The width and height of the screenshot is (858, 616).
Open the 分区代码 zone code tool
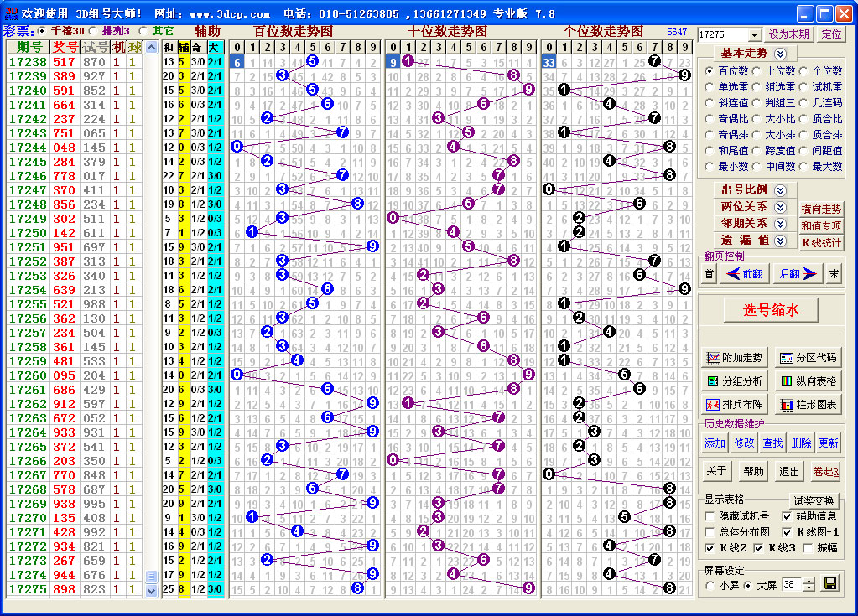[x=809, y=358]
